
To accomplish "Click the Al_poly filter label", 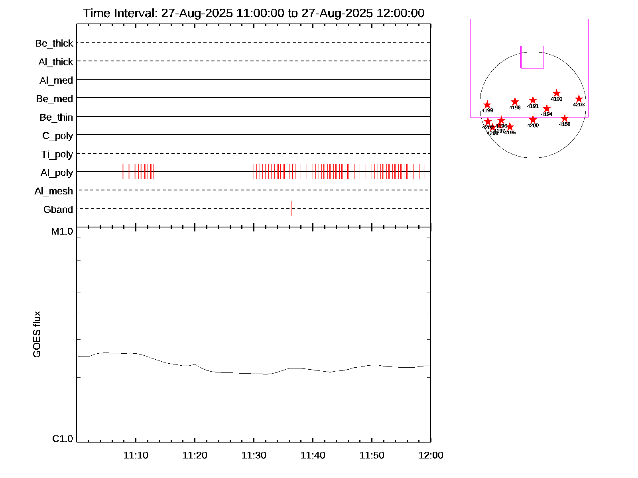I will (57, 173).
